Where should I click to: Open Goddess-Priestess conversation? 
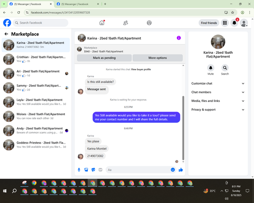pos(36,145)
